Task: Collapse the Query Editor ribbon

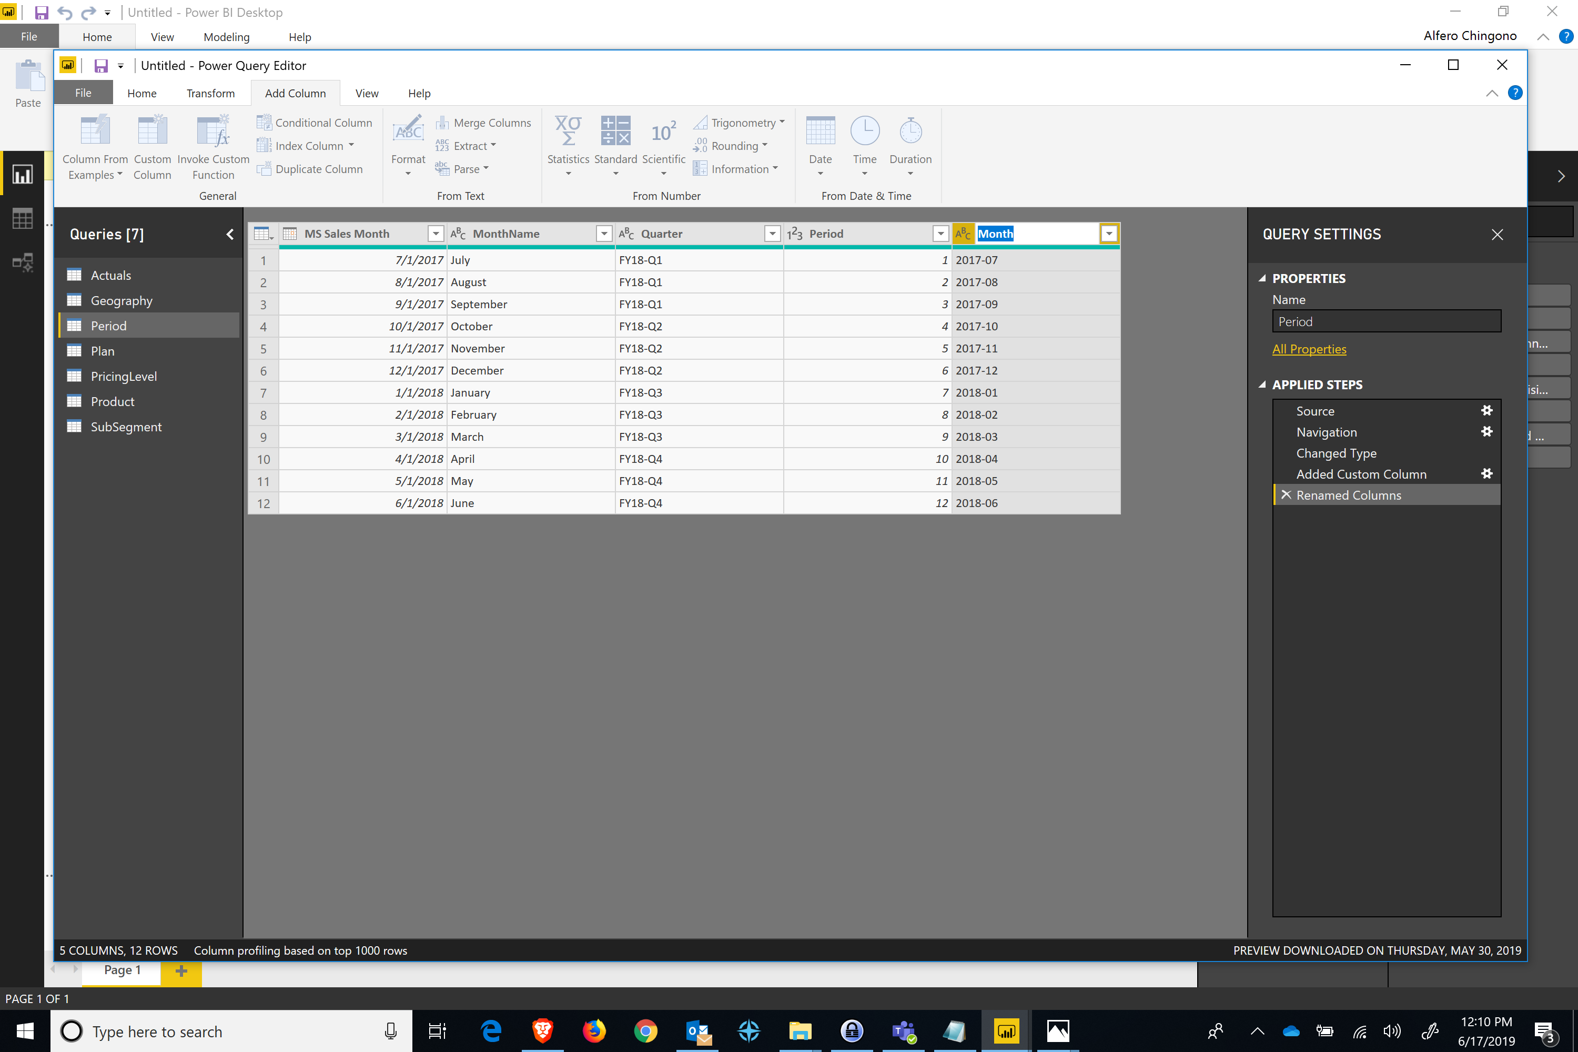Action: pyautogui.click(x=1491, y=93)
